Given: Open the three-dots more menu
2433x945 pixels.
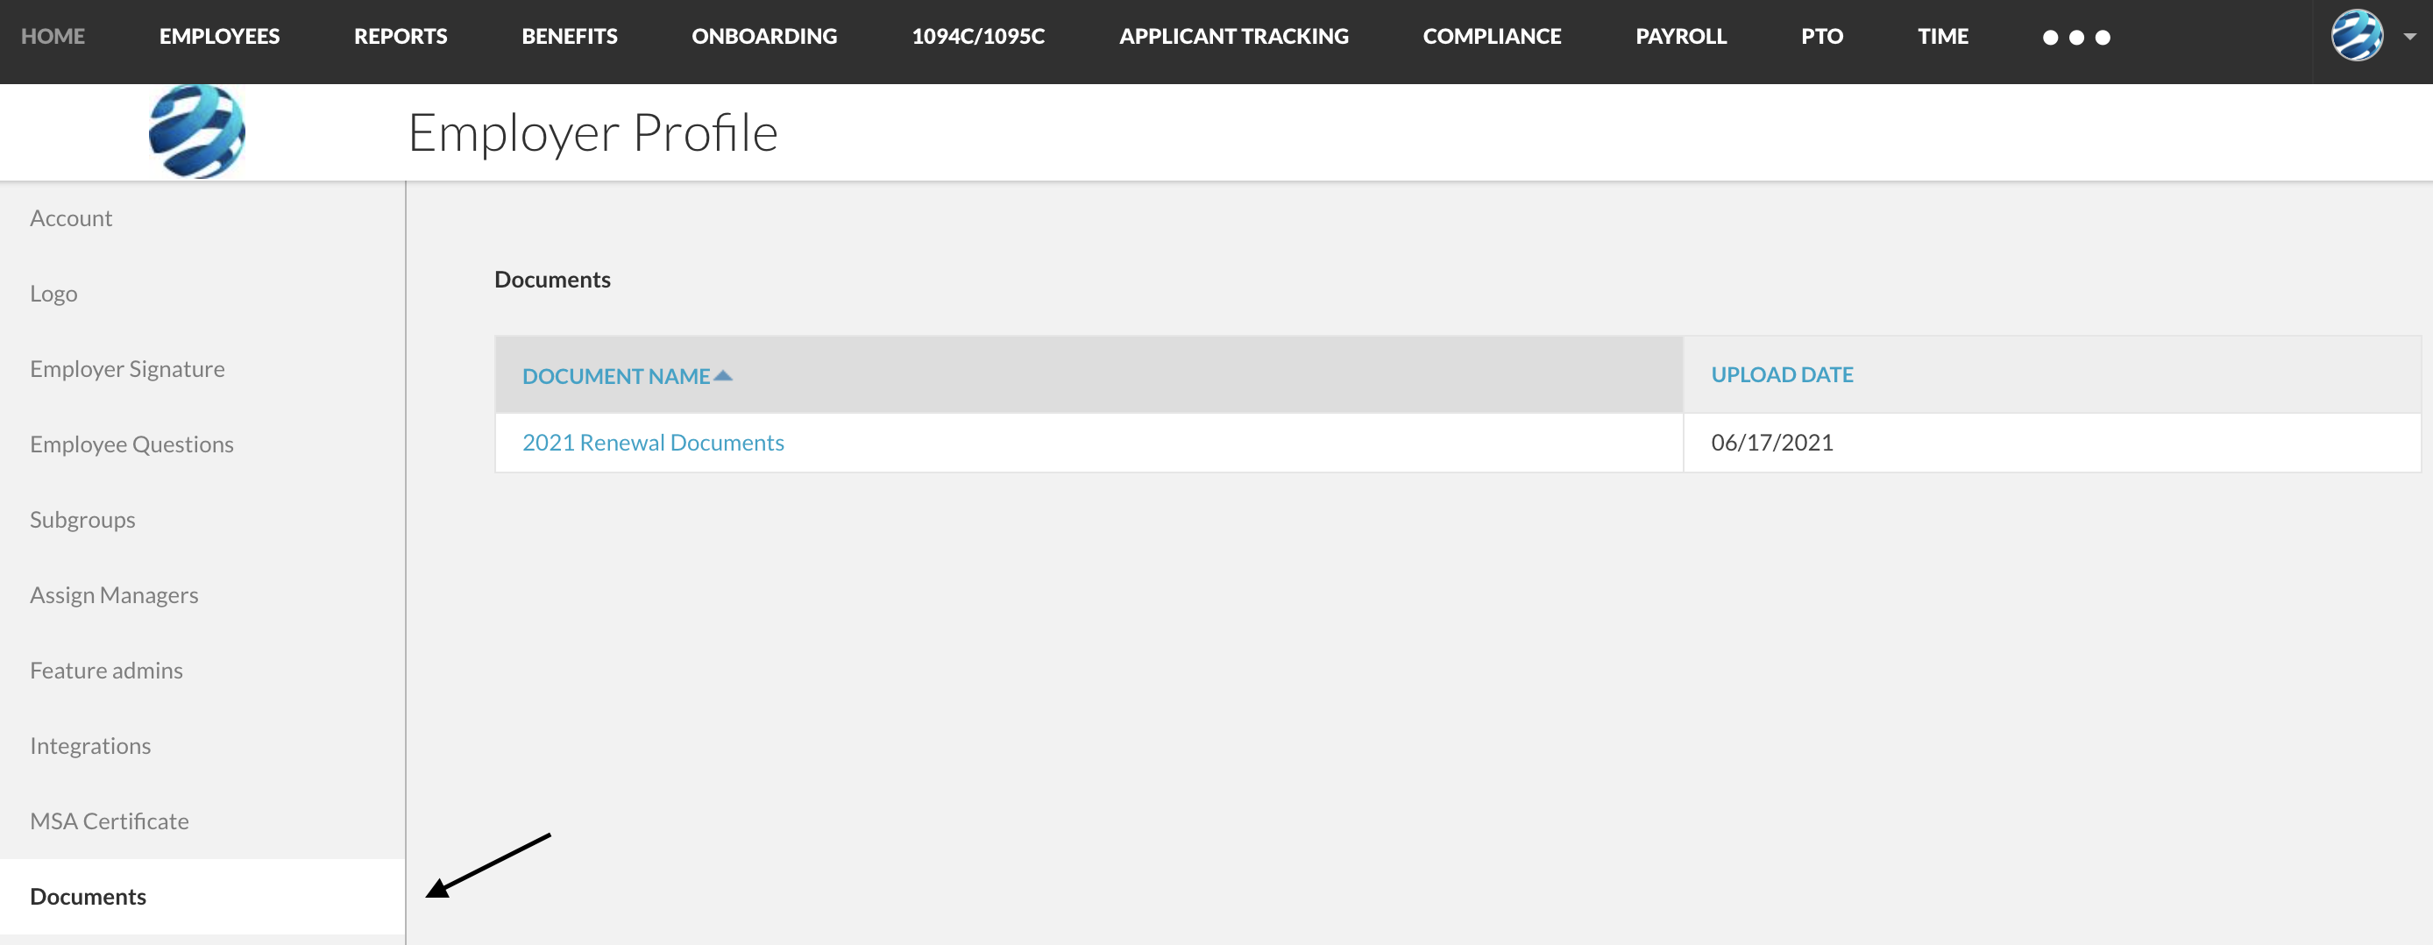Looking at the screenshot, I should 2076,38.
